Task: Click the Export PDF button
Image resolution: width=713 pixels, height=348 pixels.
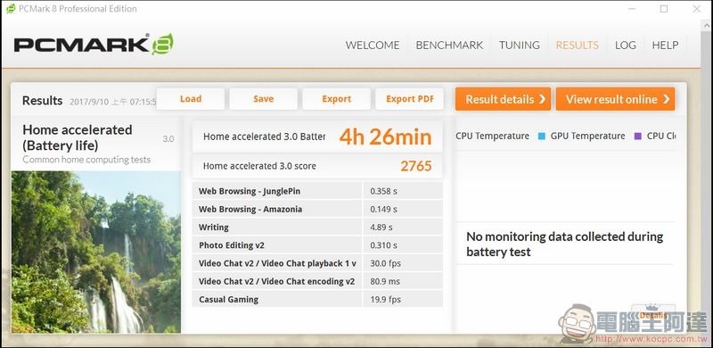Action: tap(409, 99)
